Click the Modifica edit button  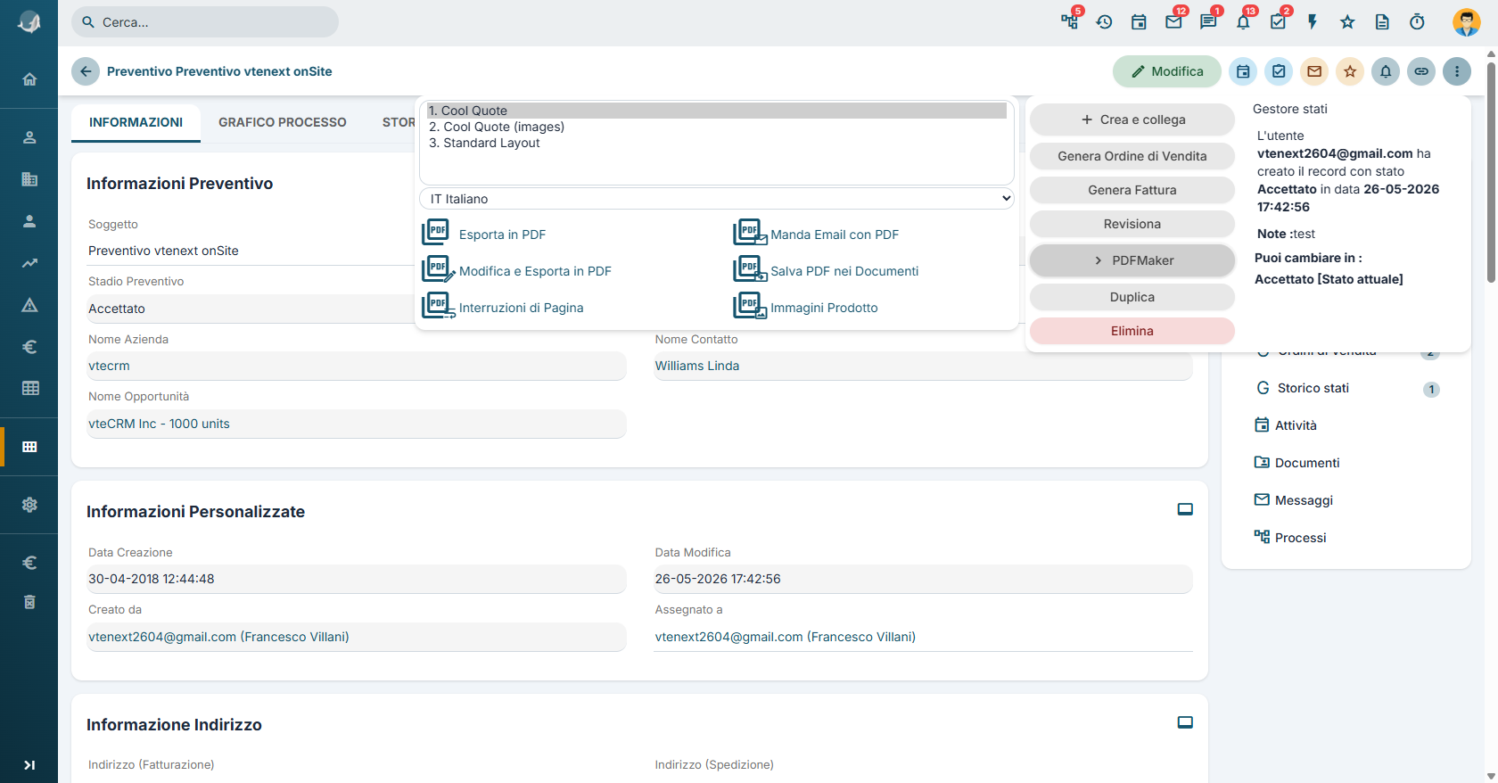tap(1166, 71)
